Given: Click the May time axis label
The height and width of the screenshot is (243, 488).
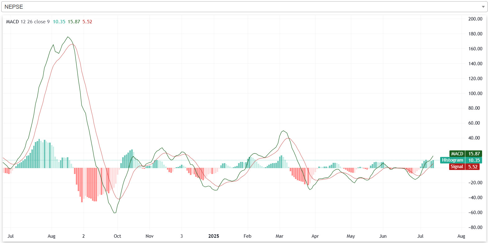Looking at the screenshot, I should tap(351, 236).
